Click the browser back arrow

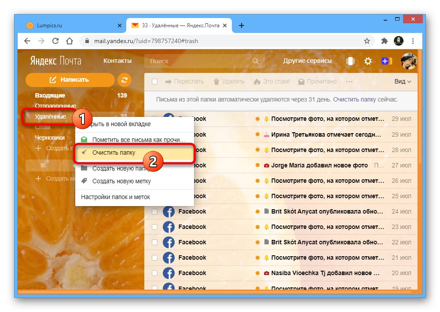(27, 41)
